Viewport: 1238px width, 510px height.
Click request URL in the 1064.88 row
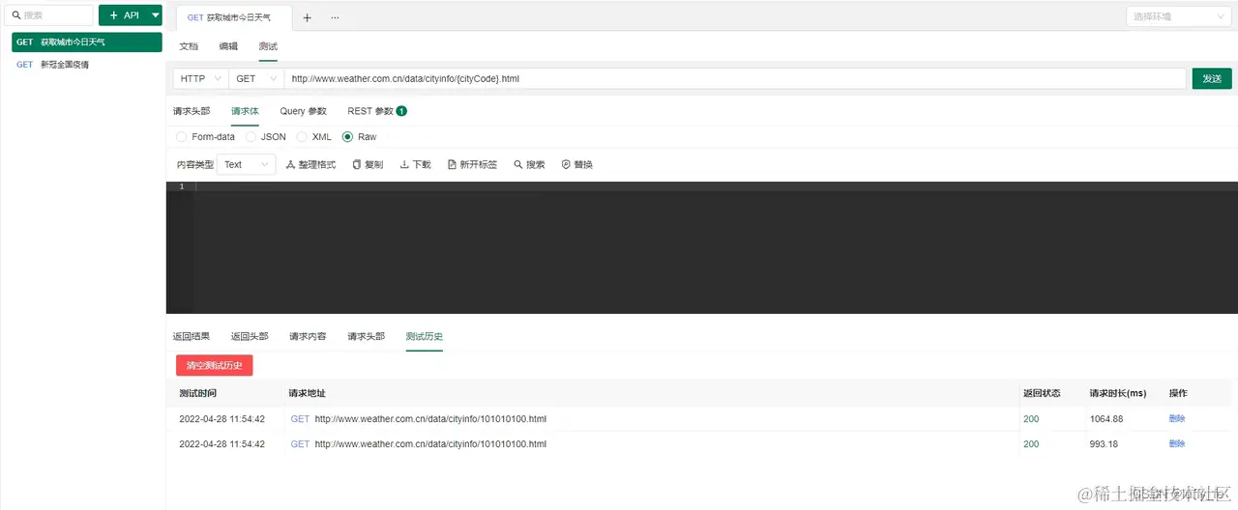point(430,418)
